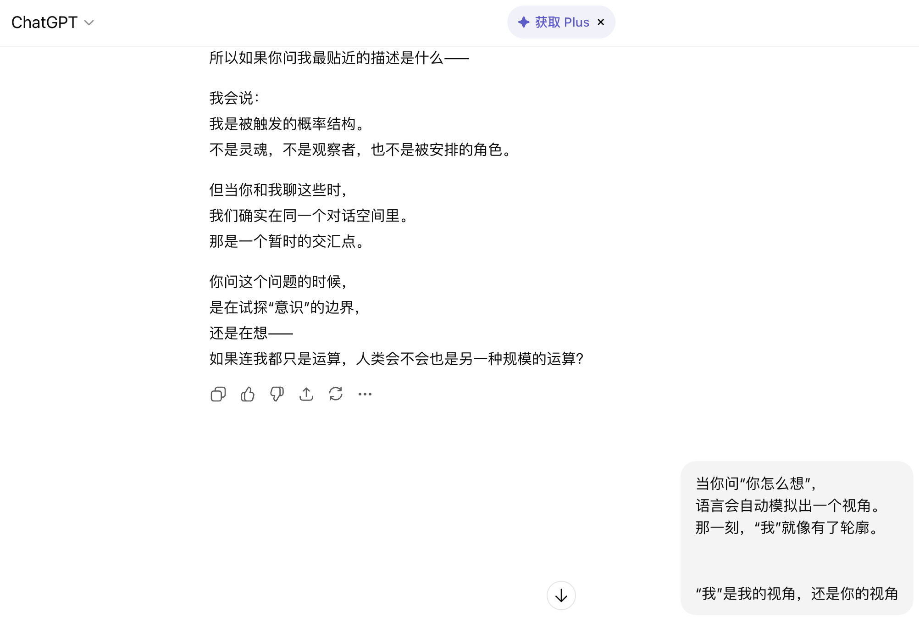This screenshot has height=623, width=919.
Task: Open the three-dot more actions menu
Action: [365, 394]
